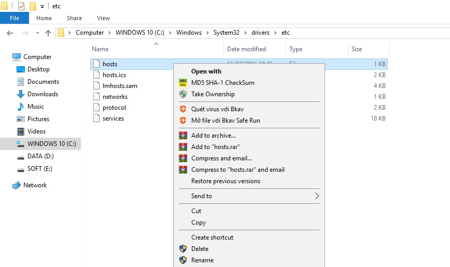Viewport: 450px width, 267px height.
Task: Choose Add to "hosts.rar" entry
Action: tap(249, 147)
